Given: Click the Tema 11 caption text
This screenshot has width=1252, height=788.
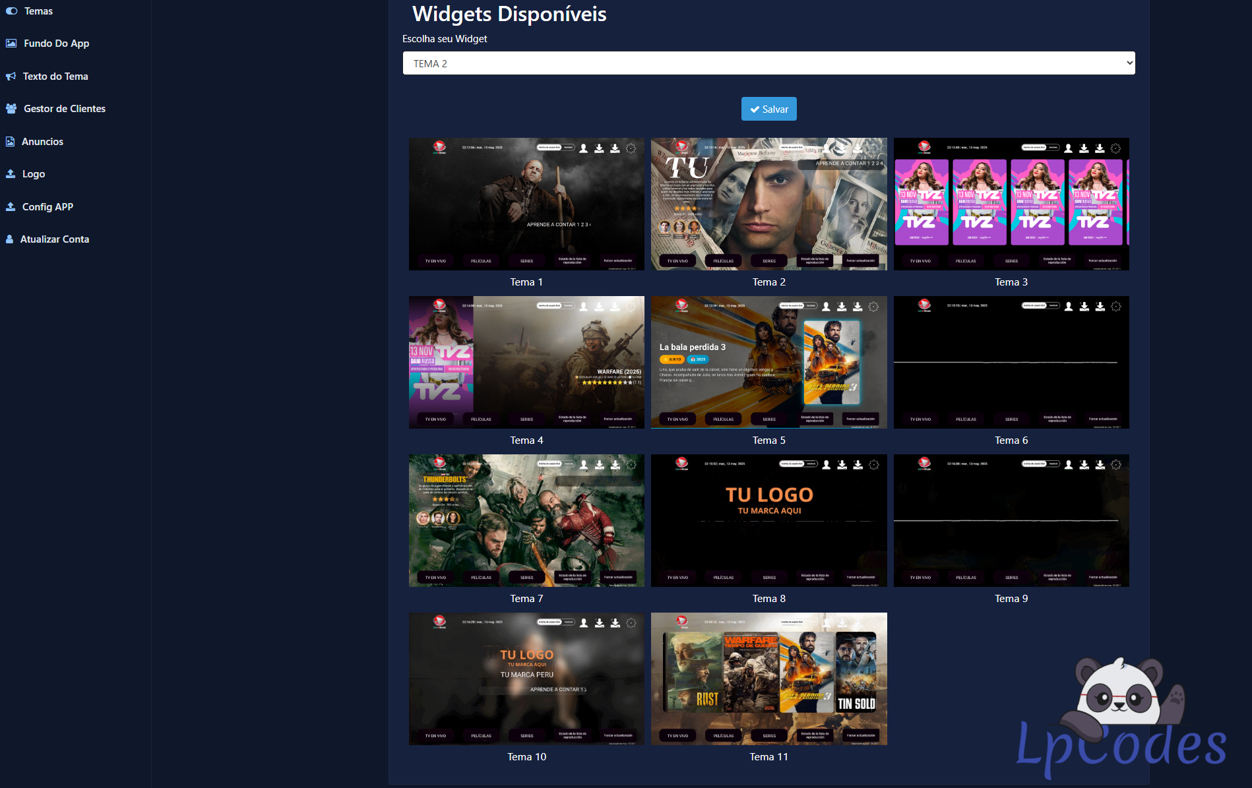Looking at the screenshot, I should (x=768, y=757).
